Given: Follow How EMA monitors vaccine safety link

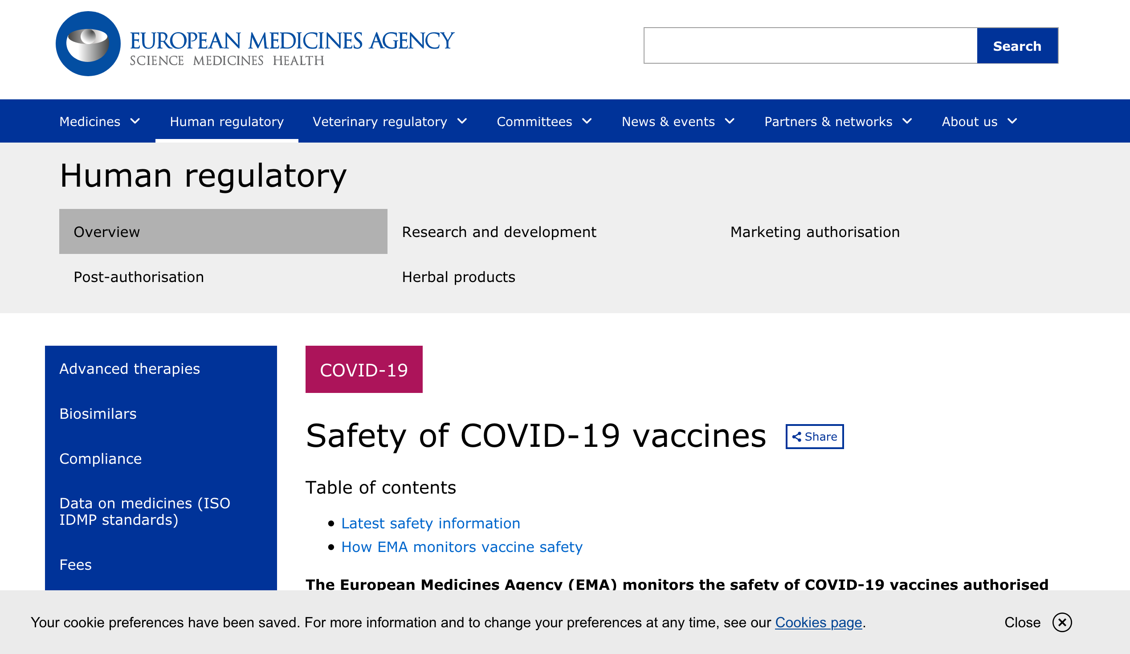Looking at the screenshot, I should click(462, 547).
